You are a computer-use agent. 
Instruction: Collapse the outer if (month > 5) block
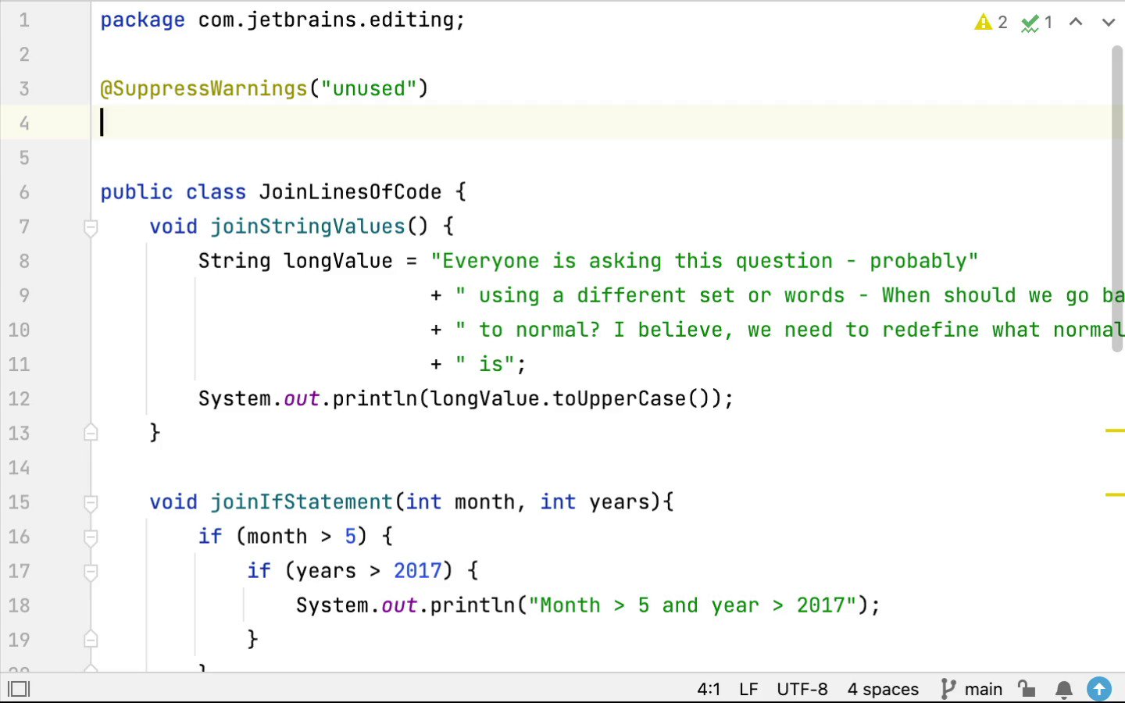(90, 537)
